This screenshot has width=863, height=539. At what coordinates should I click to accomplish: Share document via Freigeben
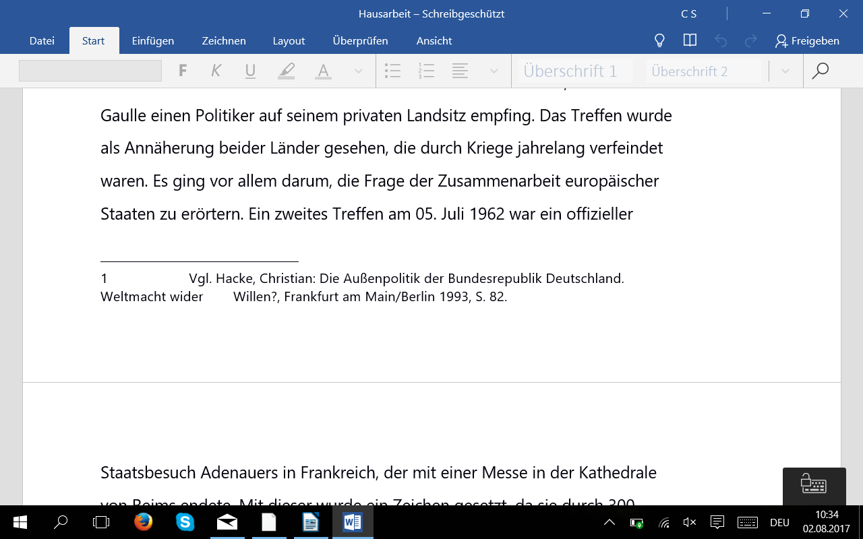point(807,41)
